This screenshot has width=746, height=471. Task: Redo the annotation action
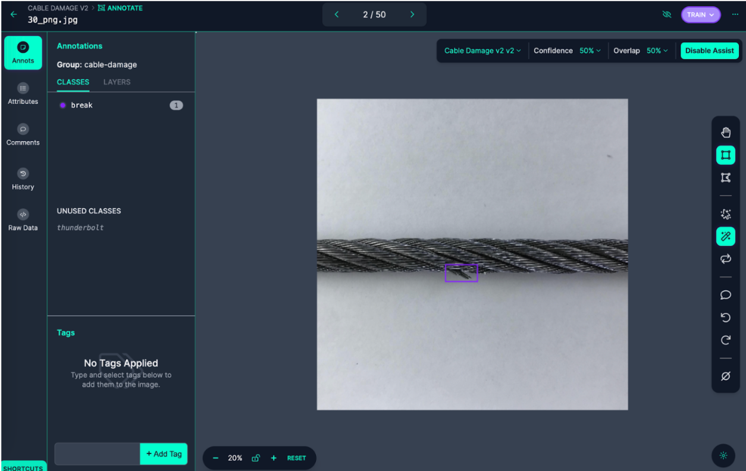click(725, 340)
